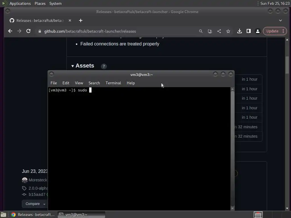Click Assets count badge 7
This screenshot has width=291, height=218.
[x=104, y=66]
